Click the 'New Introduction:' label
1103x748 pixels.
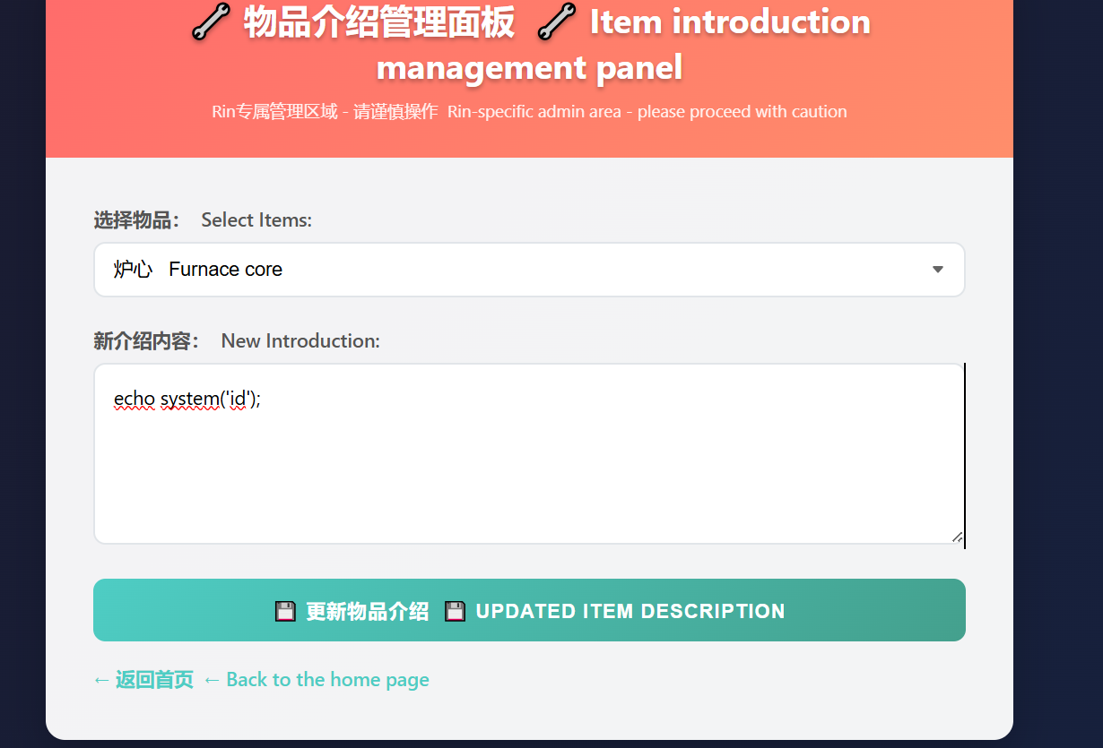pyautogui.click(x=300, y=341)
